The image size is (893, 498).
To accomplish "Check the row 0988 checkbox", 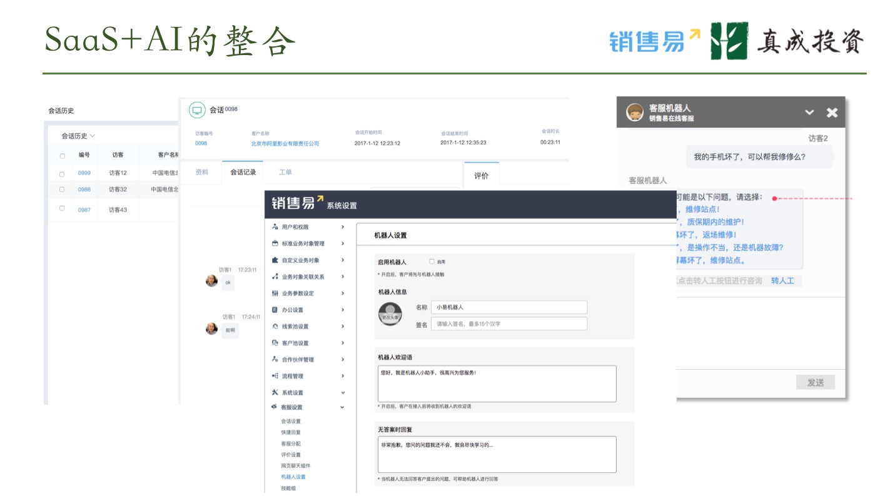I will (x=62, y=189).
